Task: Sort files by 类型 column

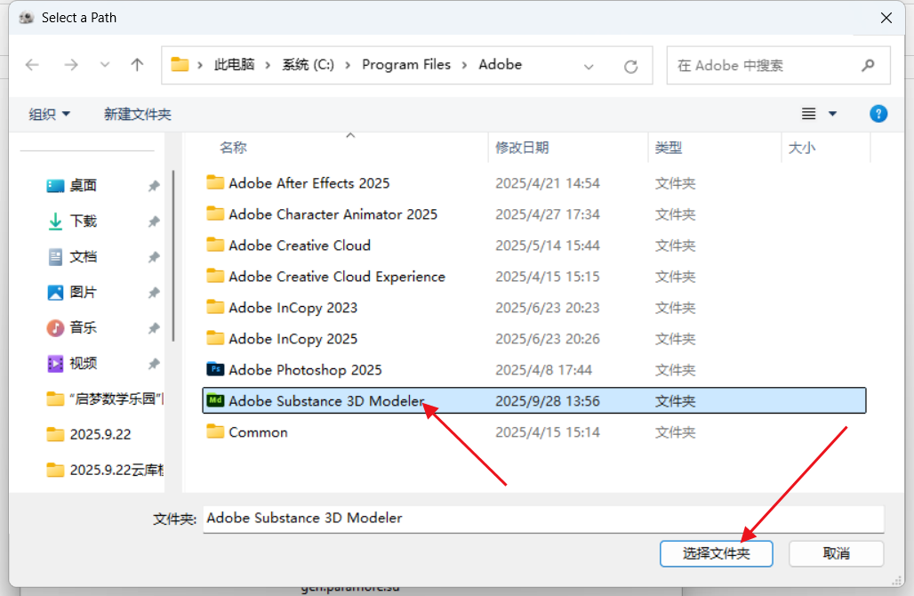Action: (x=669, y=148)
